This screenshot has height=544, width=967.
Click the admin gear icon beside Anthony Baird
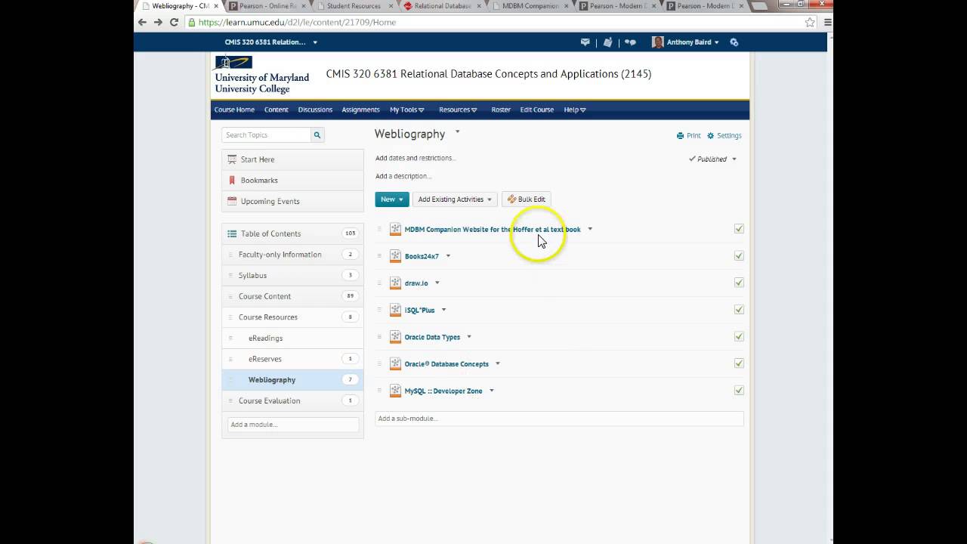click(x=734, y=42)
